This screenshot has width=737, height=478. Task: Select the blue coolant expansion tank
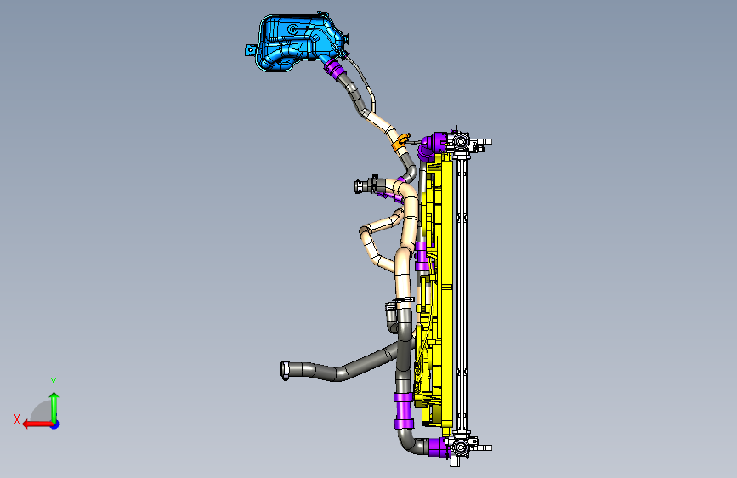point(298,42)
